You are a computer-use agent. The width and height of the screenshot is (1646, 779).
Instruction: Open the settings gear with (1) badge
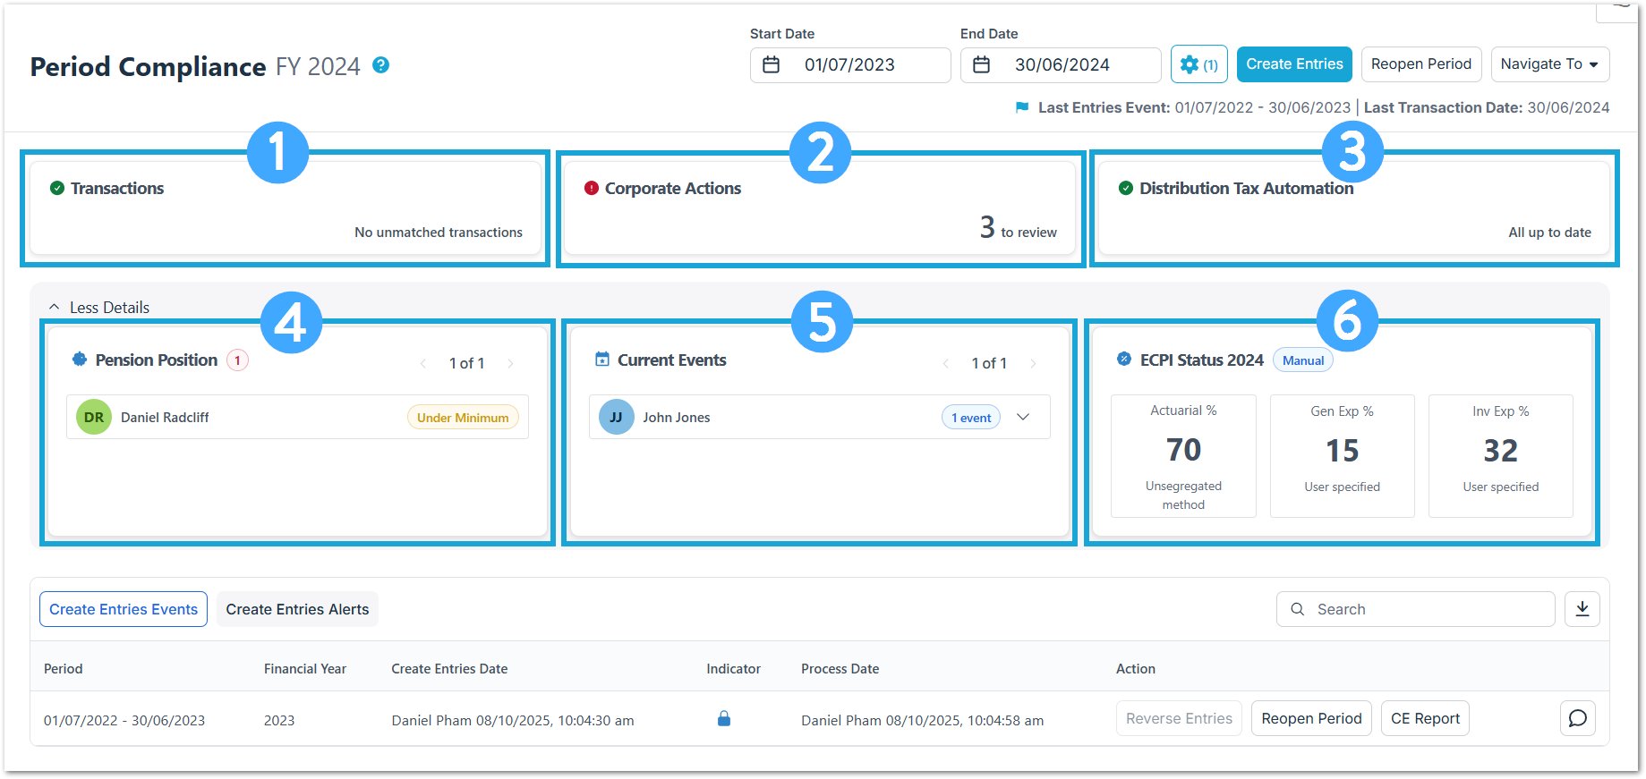click(1198, 64)
